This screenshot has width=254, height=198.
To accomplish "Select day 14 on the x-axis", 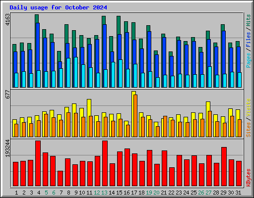I will (x=112, y=193).
